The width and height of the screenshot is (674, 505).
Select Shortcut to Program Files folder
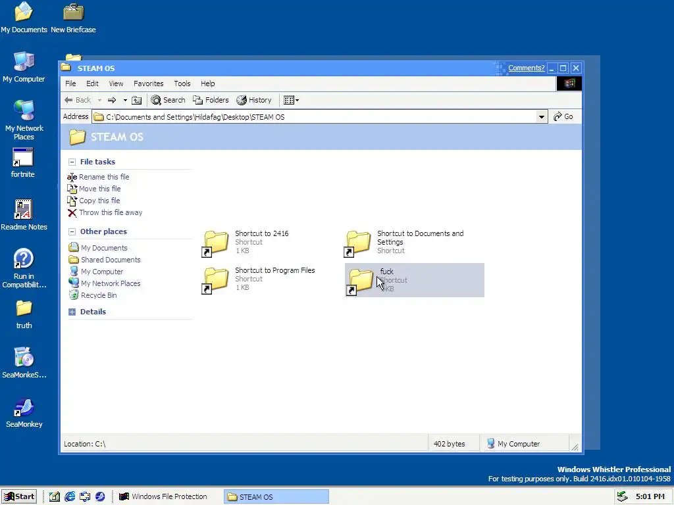click(x=258, y=279)
